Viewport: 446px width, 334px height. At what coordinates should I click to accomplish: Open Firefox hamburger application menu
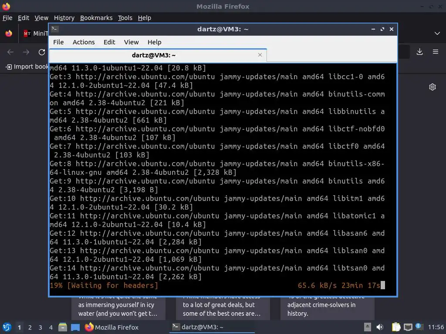436,52
